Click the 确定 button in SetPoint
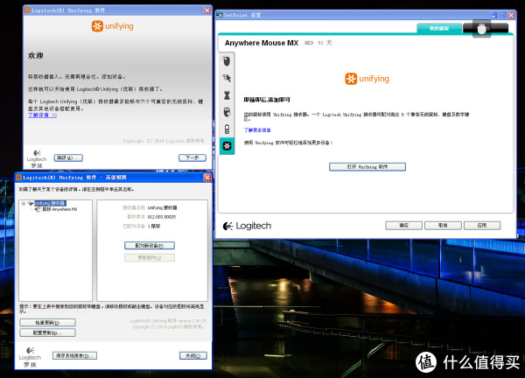The height and width of the screenshot is (378, 525). [403, 226]
